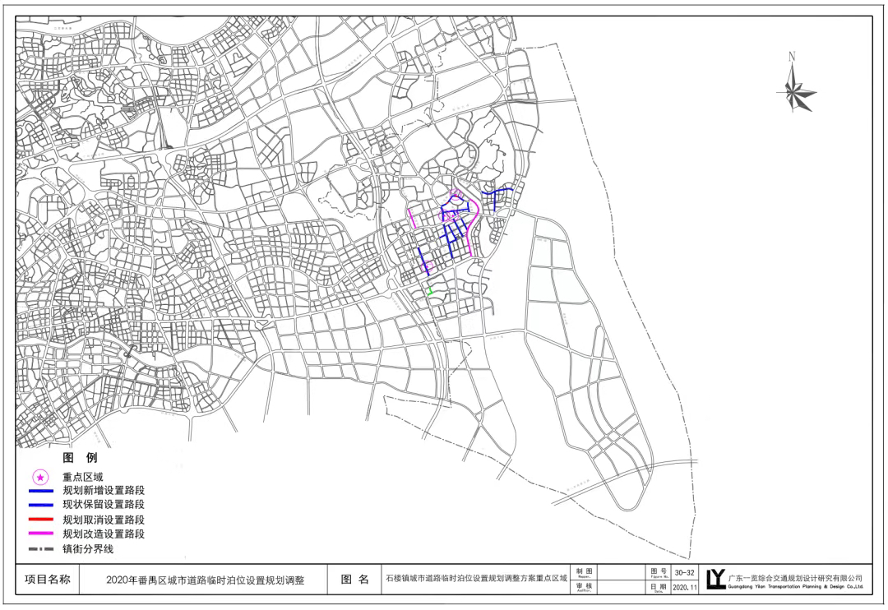Click the 图例 legend heading

pos(80,458)
